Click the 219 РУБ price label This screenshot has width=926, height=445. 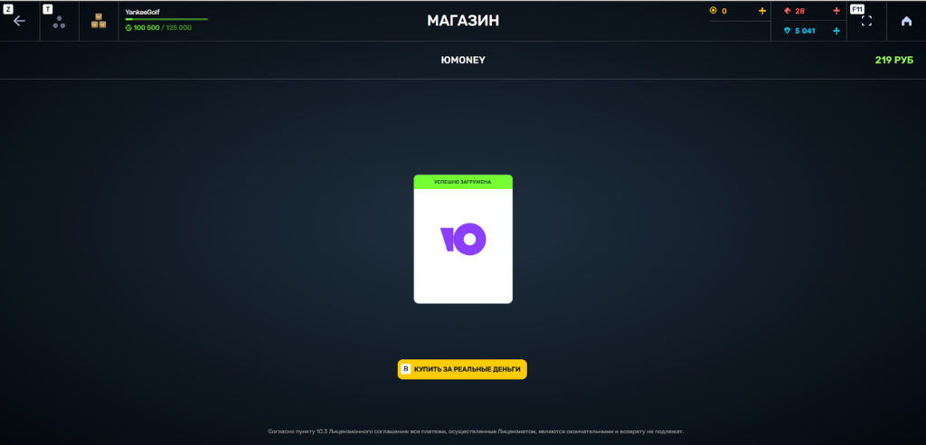click(894, 61)
